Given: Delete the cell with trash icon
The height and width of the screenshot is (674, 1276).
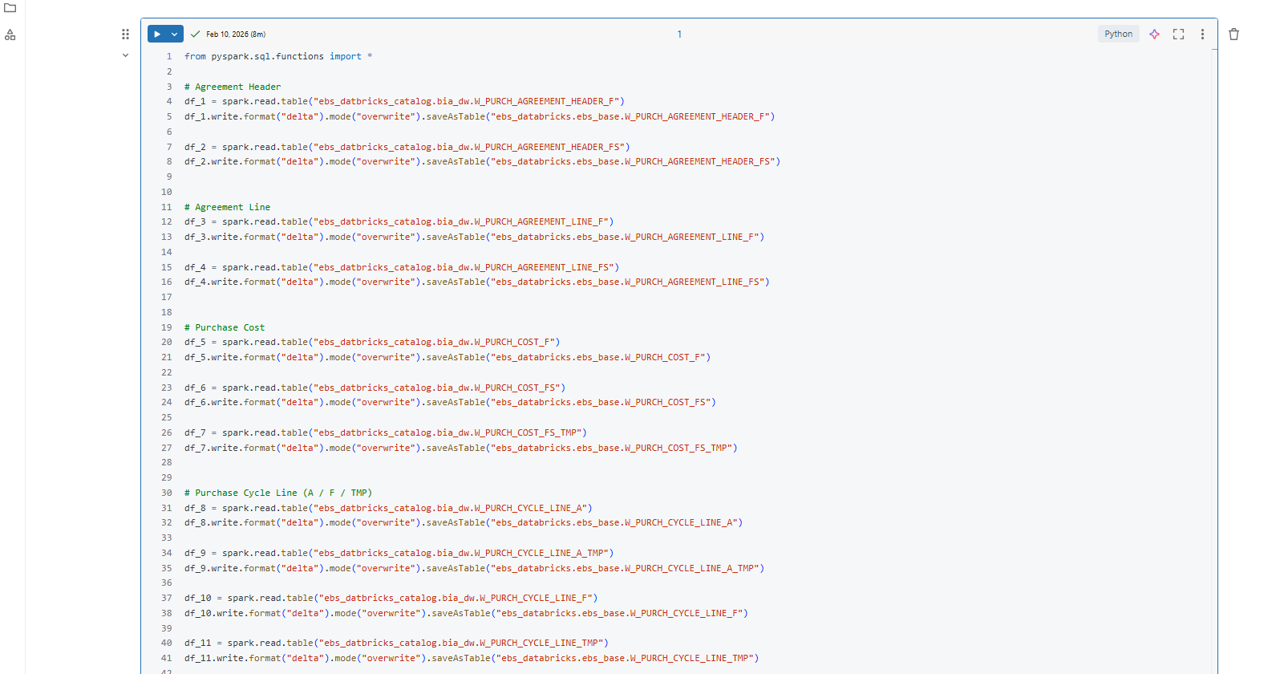Looking at the screenshot, I should [1233, 34].
